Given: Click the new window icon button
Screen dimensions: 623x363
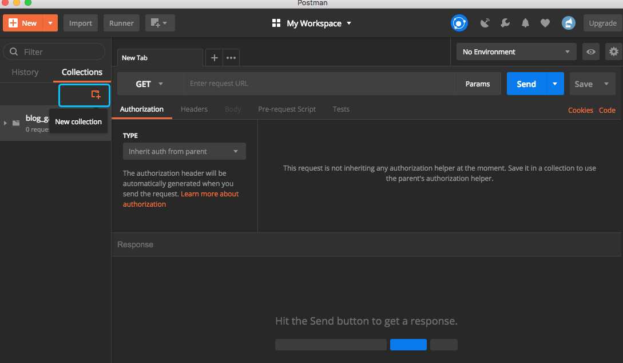Looking at the screenshot, I should coord(160,23).
